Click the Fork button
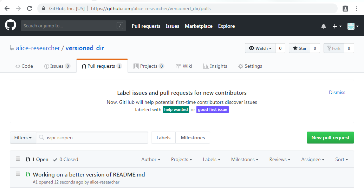This screenshot has height=193, width=364. (x=334, y=48)
